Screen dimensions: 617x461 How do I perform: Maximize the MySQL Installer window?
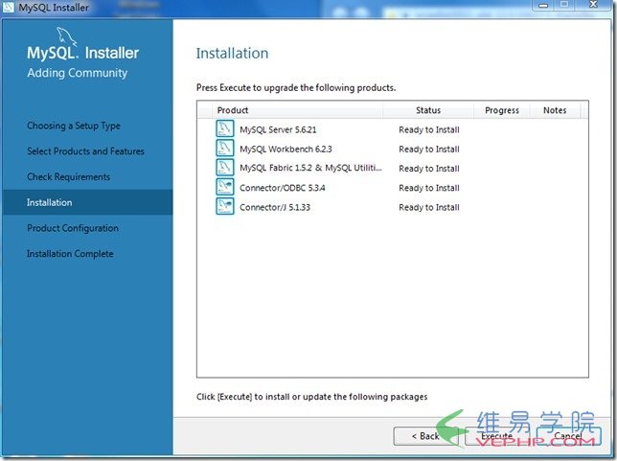pos(564,5)
